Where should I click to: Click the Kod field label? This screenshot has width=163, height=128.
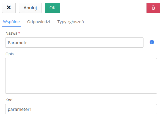coord(9,100)
